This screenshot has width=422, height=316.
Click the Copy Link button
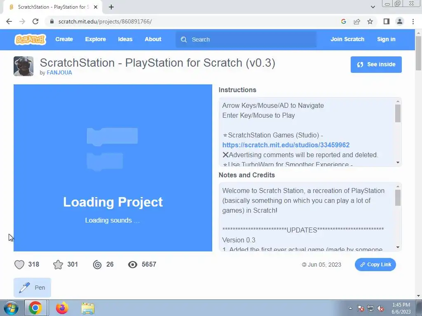[375, 265]
